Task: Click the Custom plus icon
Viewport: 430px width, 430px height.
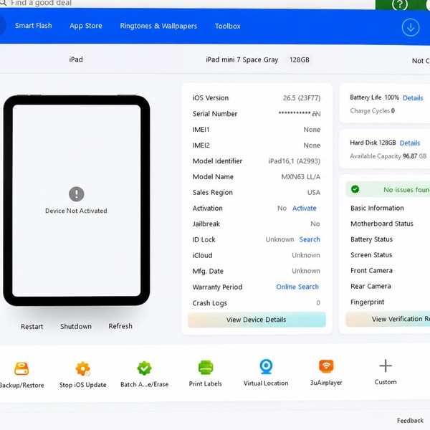Action: (386, 365)
